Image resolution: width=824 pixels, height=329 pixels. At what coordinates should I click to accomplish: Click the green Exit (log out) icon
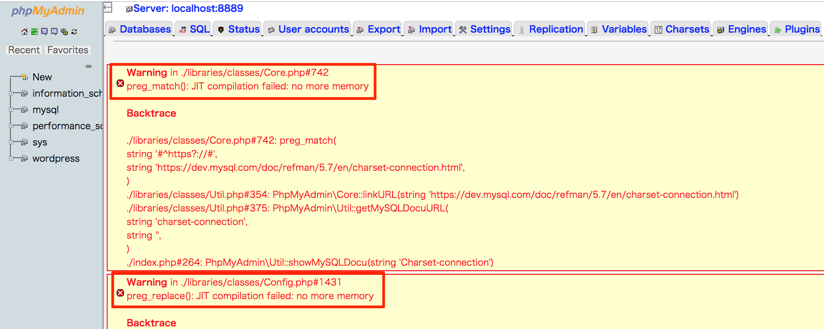(x=34, y=32)
